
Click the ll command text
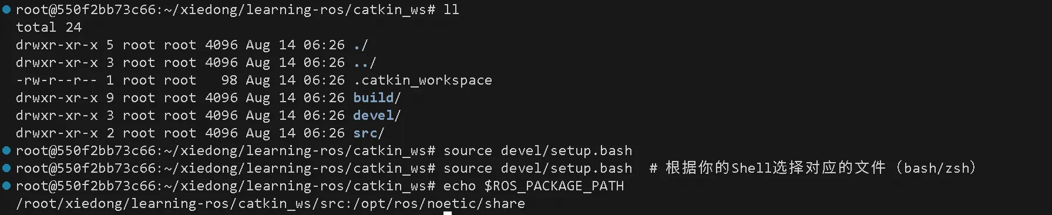pos(451,9)
